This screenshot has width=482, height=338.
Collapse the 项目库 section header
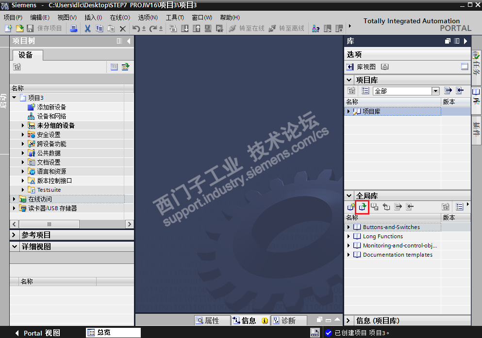coord(349,80)
